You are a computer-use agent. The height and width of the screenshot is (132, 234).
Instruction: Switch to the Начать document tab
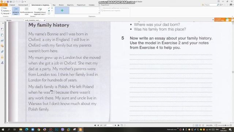9,20
